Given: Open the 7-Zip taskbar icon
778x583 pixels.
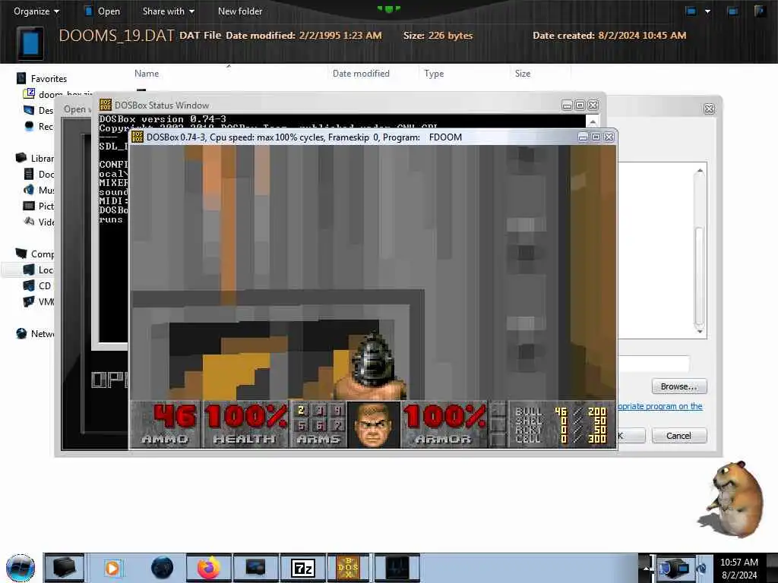Looking at the screenshot, I should (302, 568).
